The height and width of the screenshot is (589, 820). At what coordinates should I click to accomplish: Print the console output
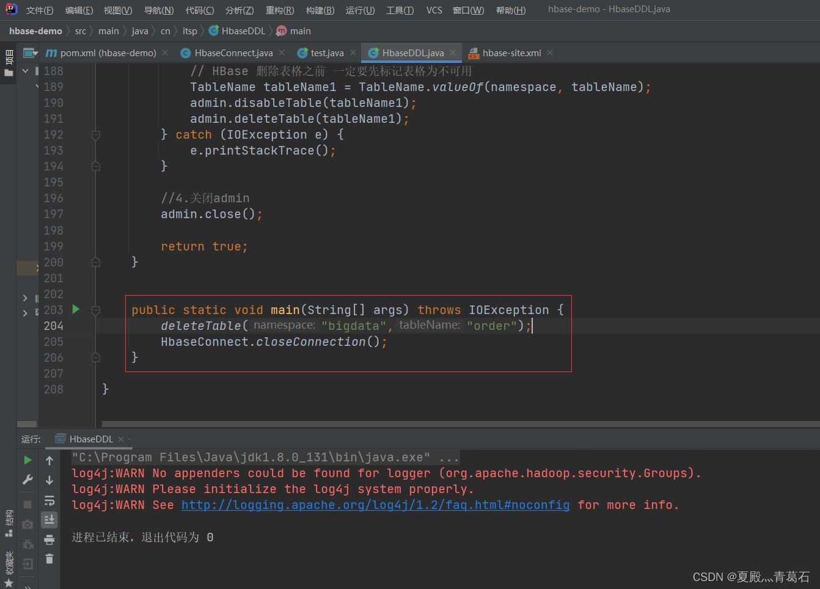pyautogui.click(x=49, y=540)
